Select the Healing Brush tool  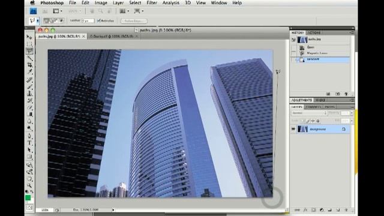(29, 80)
